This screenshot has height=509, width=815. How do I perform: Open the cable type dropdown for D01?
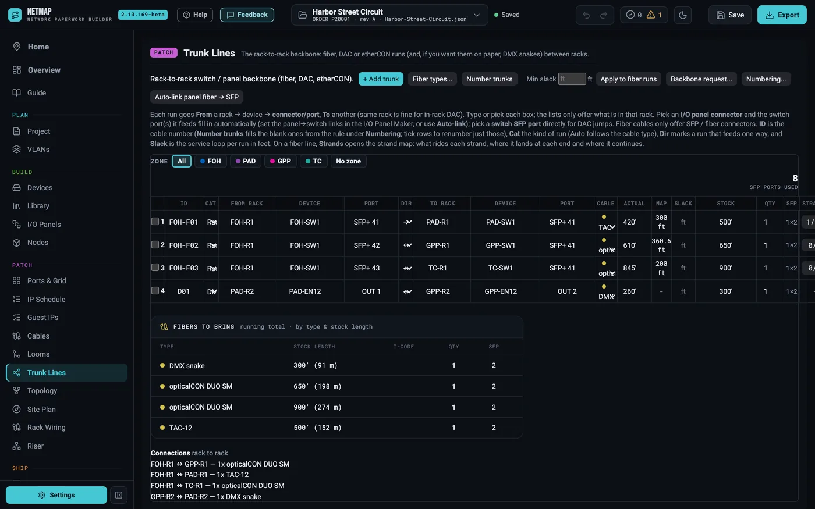[x=606, y=296]
